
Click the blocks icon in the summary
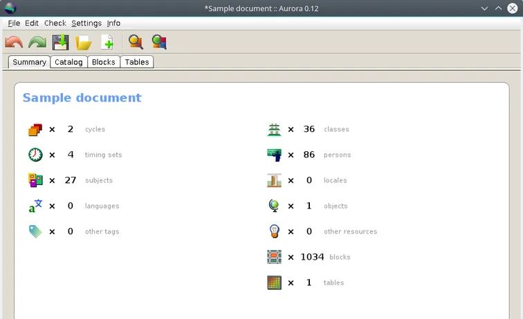275,257
